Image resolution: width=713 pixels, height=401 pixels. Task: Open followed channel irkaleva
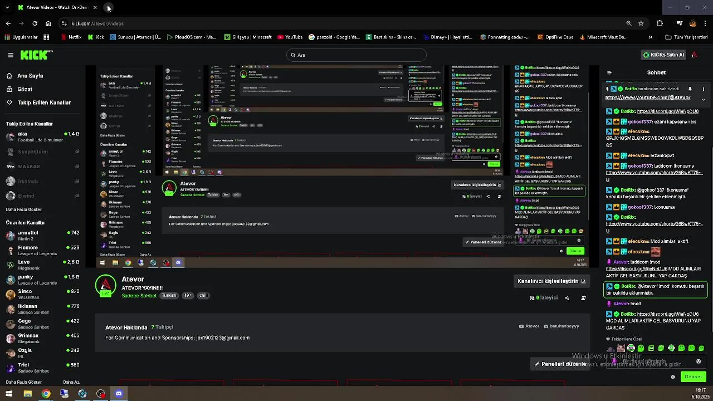42,181
